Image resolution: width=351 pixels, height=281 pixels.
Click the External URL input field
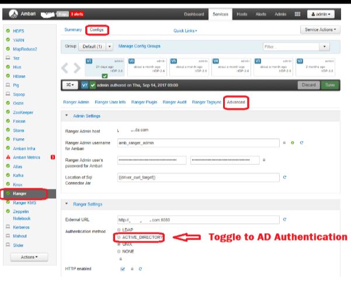tap(198, 220)
